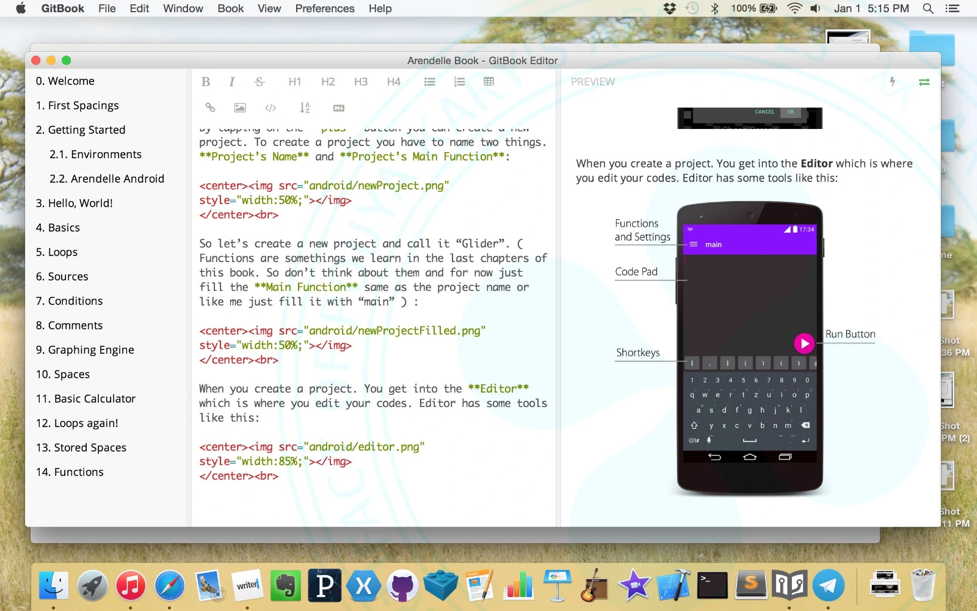Open the '8. Comments' chapter
The height and width of the screenshot is (611, 977).
[x=70, y=326]
